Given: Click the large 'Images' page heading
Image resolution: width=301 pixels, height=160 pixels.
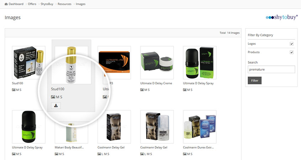Looking at the screenshot, I should [13, 17].
